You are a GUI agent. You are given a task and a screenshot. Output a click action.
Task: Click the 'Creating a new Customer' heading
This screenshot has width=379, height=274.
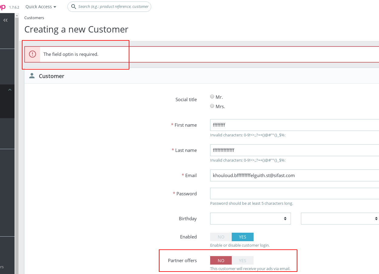(76, 29)
